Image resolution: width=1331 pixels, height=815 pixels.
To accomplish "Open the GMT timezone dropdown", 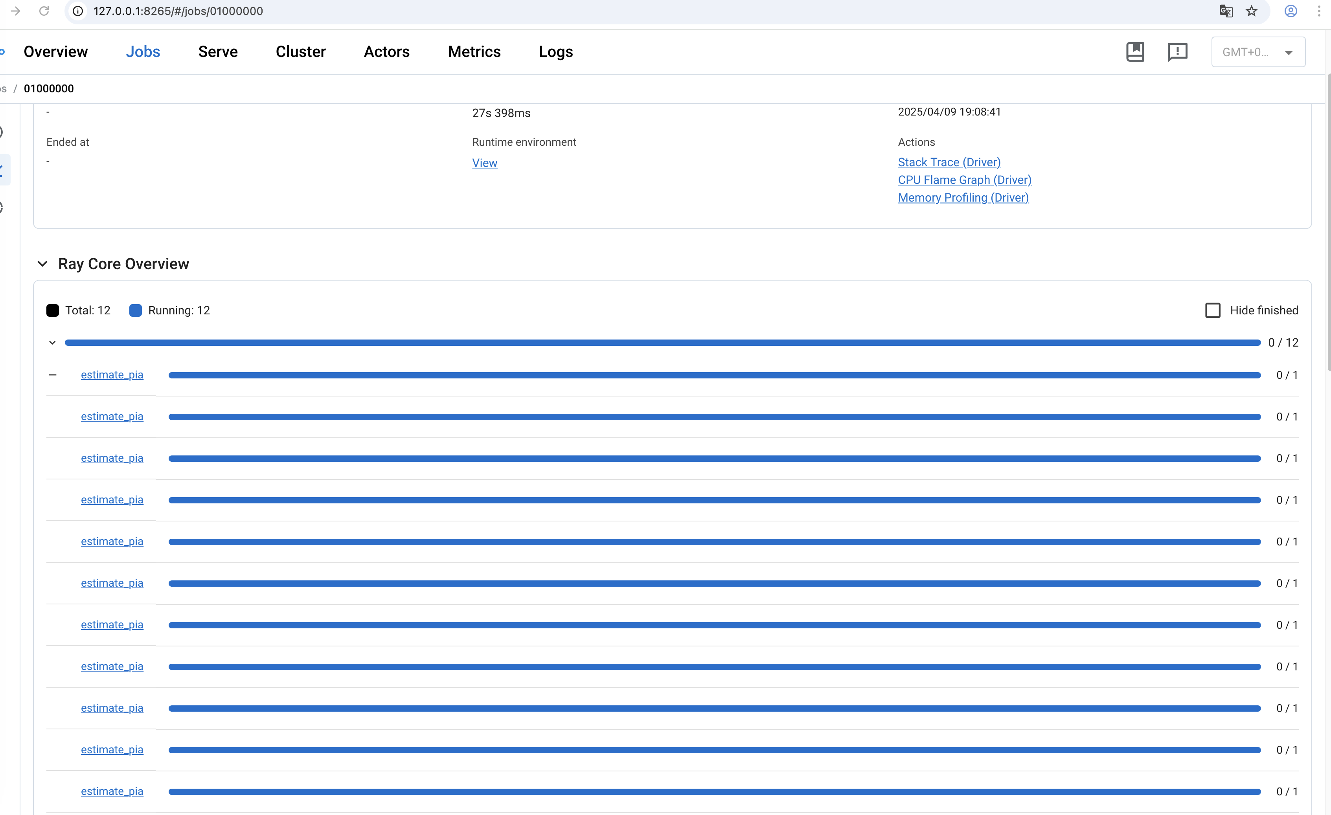I will tap(1258, 52).
